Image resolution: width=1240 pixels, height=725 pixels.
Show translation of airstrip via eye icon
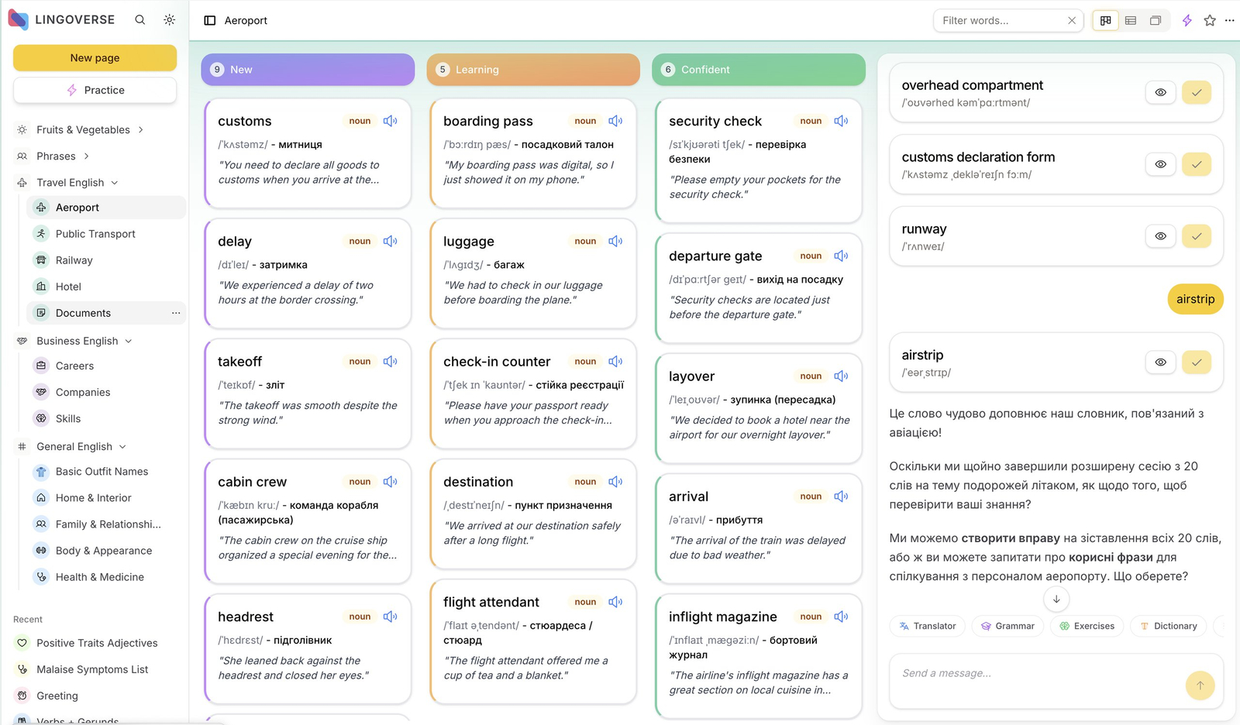pyautogui.click(x=1160, y=362)
